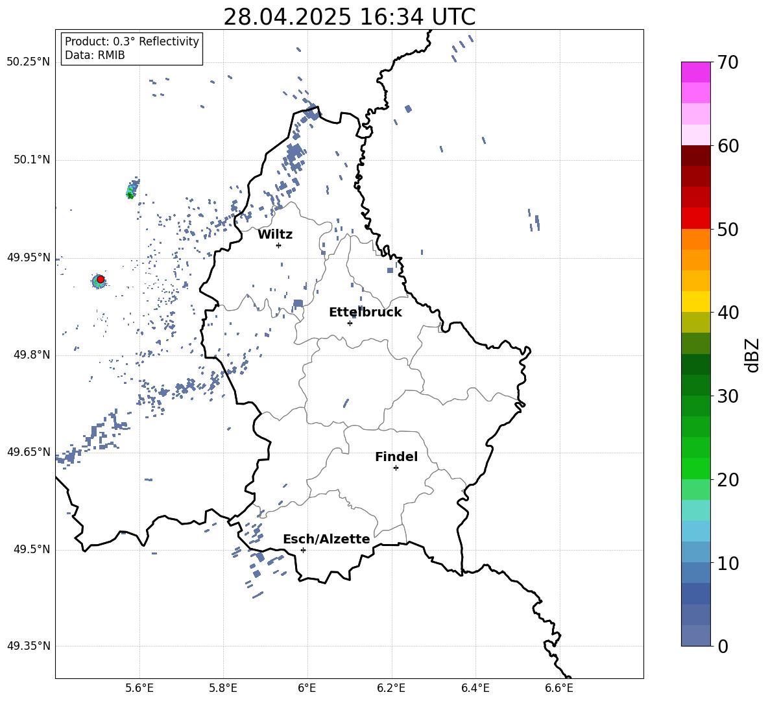This screenshot has height=701, width=768.
Task: Click the '50.1°N' latitude label
Action: 32,160
